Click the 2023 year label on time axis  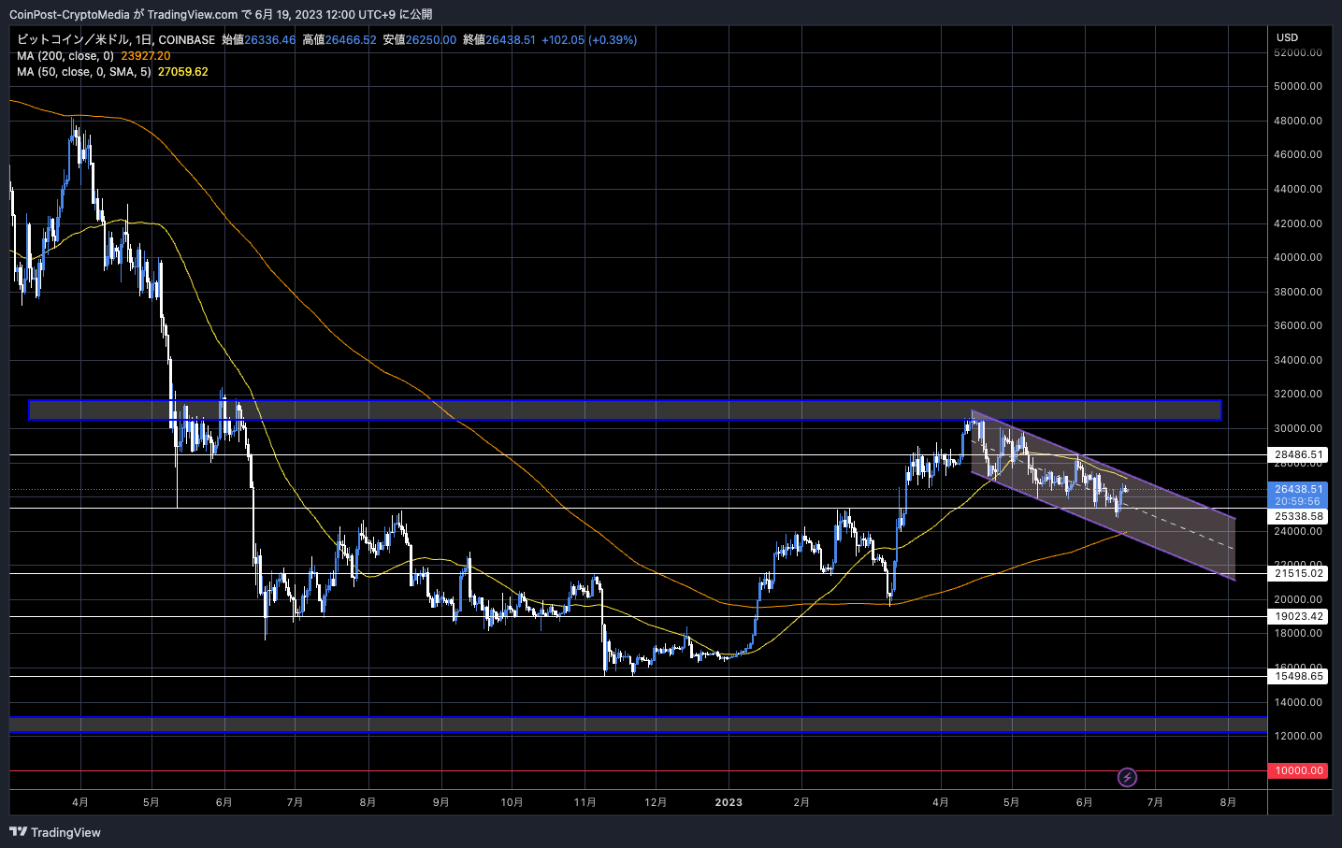coord(729,802)
